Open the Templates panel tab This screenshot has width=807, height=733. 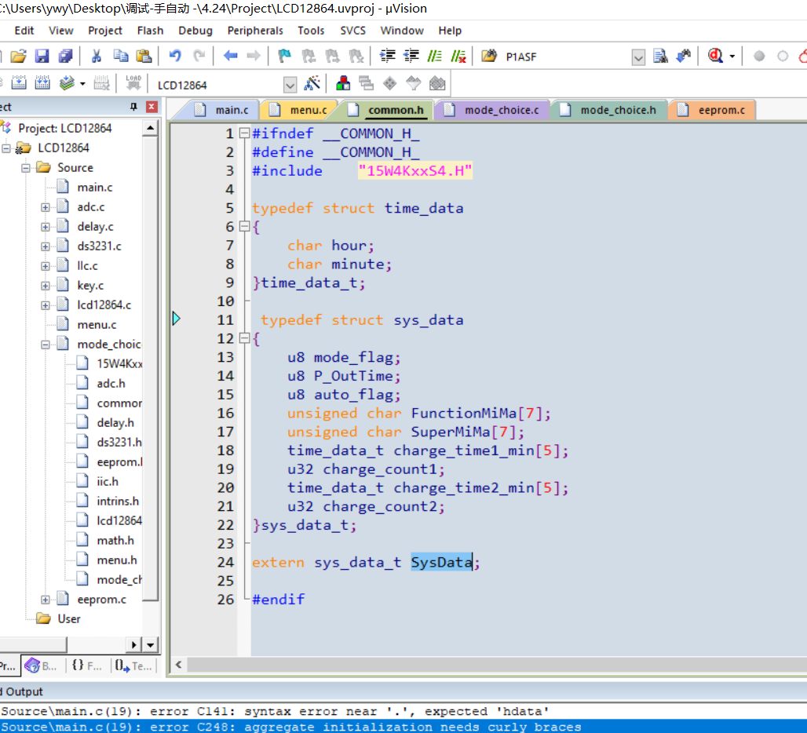pyautogui.click(x=133, y=666)
